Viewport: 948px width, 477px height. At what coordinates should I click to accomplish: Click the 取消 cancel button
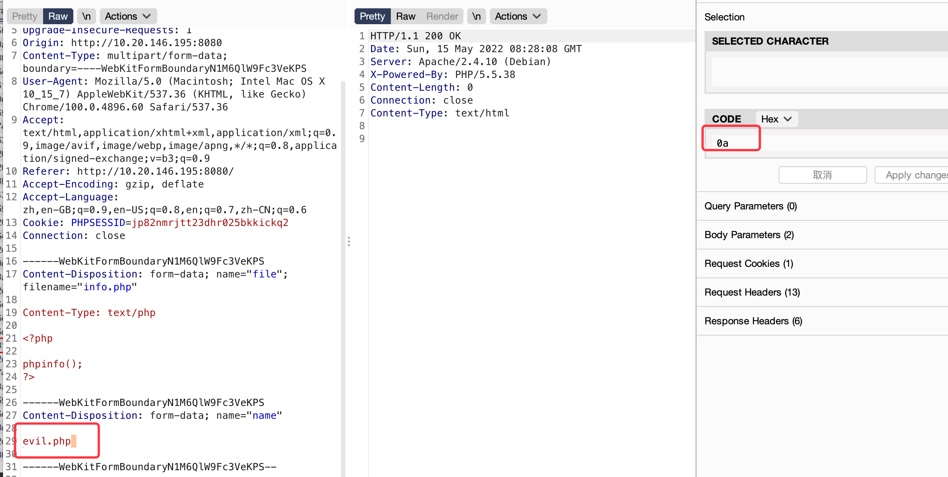822,175
